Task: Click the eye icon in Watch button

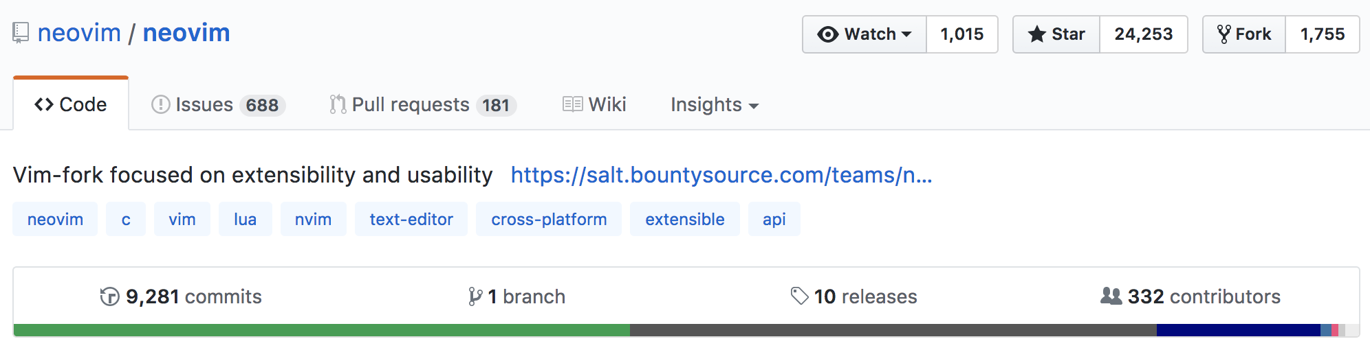Action: tap(828, 34)
